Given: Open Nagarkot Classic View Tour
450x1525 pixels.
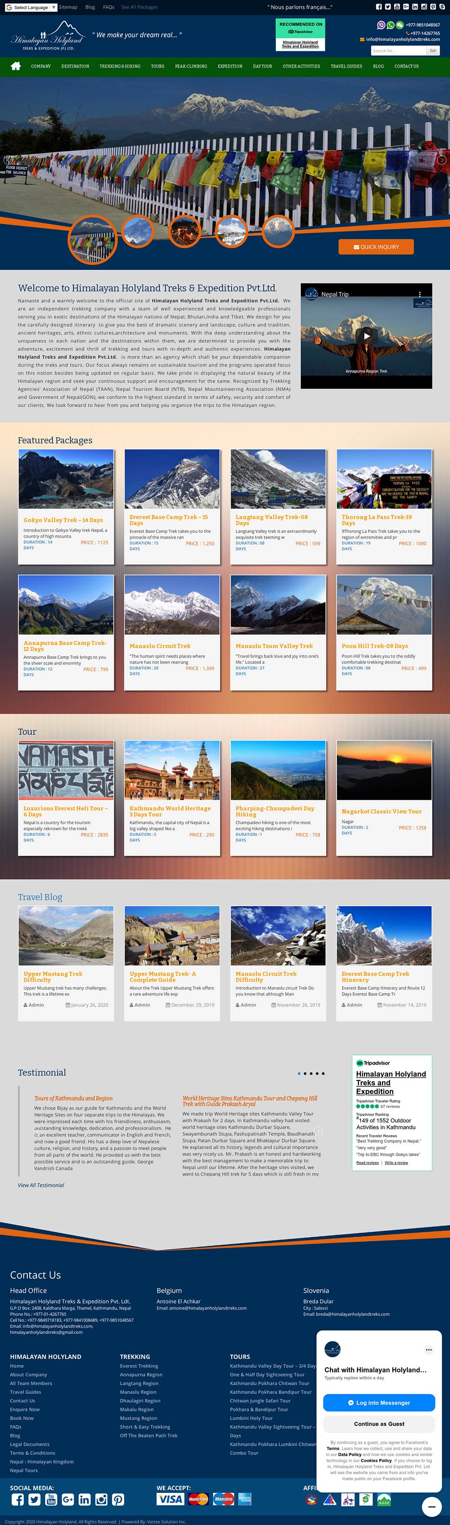Looking at the screenshot, I should click(x=382, y=811).
